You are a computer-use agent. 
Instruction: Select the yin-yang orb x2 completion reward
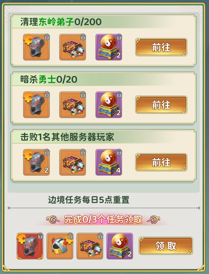click(120, 246)
